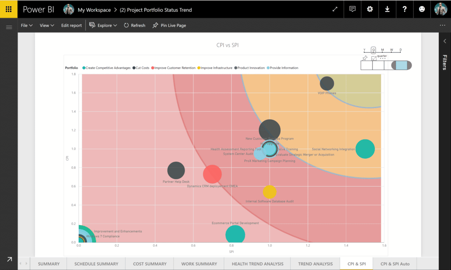Viewport: 451px width, 270px height.
Task: Set timeline granularity to Quarter (Q)
Action: click(x=373, y=50)
